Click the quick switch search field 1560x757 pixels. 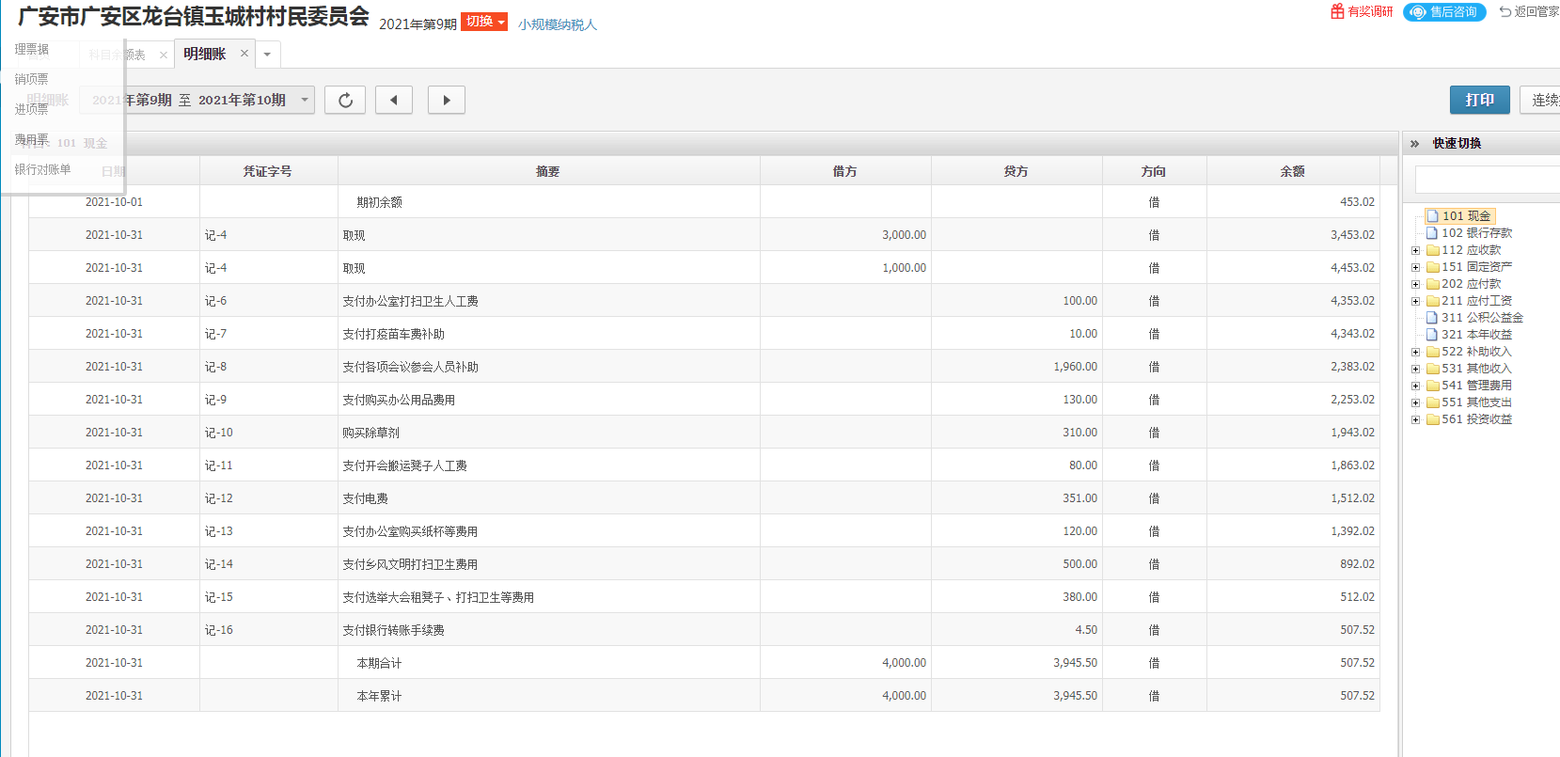click(1488, 180)
